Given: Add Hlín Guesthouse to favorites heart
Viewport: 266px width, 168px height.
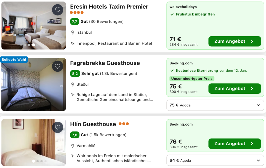Looking at the screenshot, I should (x=58, y=127).
